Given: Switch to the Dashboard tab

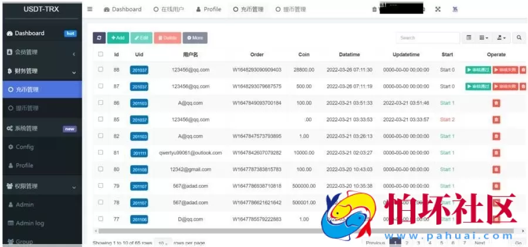Looking at the screenshot, I should [123, 9].
